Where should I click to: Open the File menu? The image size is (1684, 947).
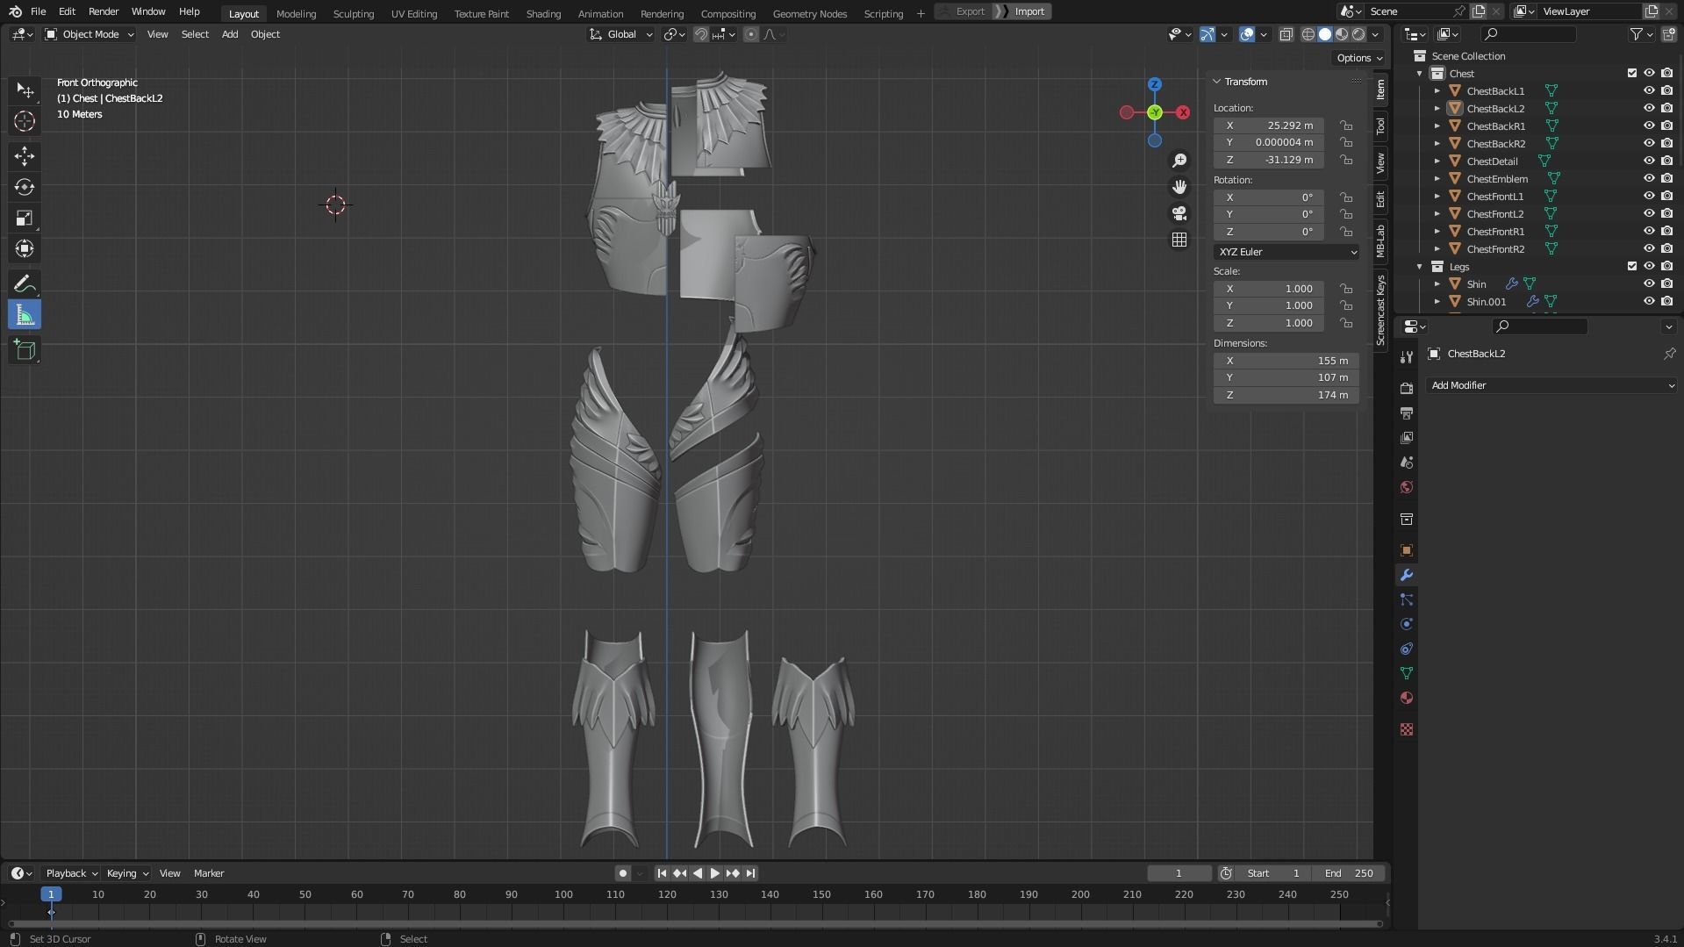(x=38, y=11)
